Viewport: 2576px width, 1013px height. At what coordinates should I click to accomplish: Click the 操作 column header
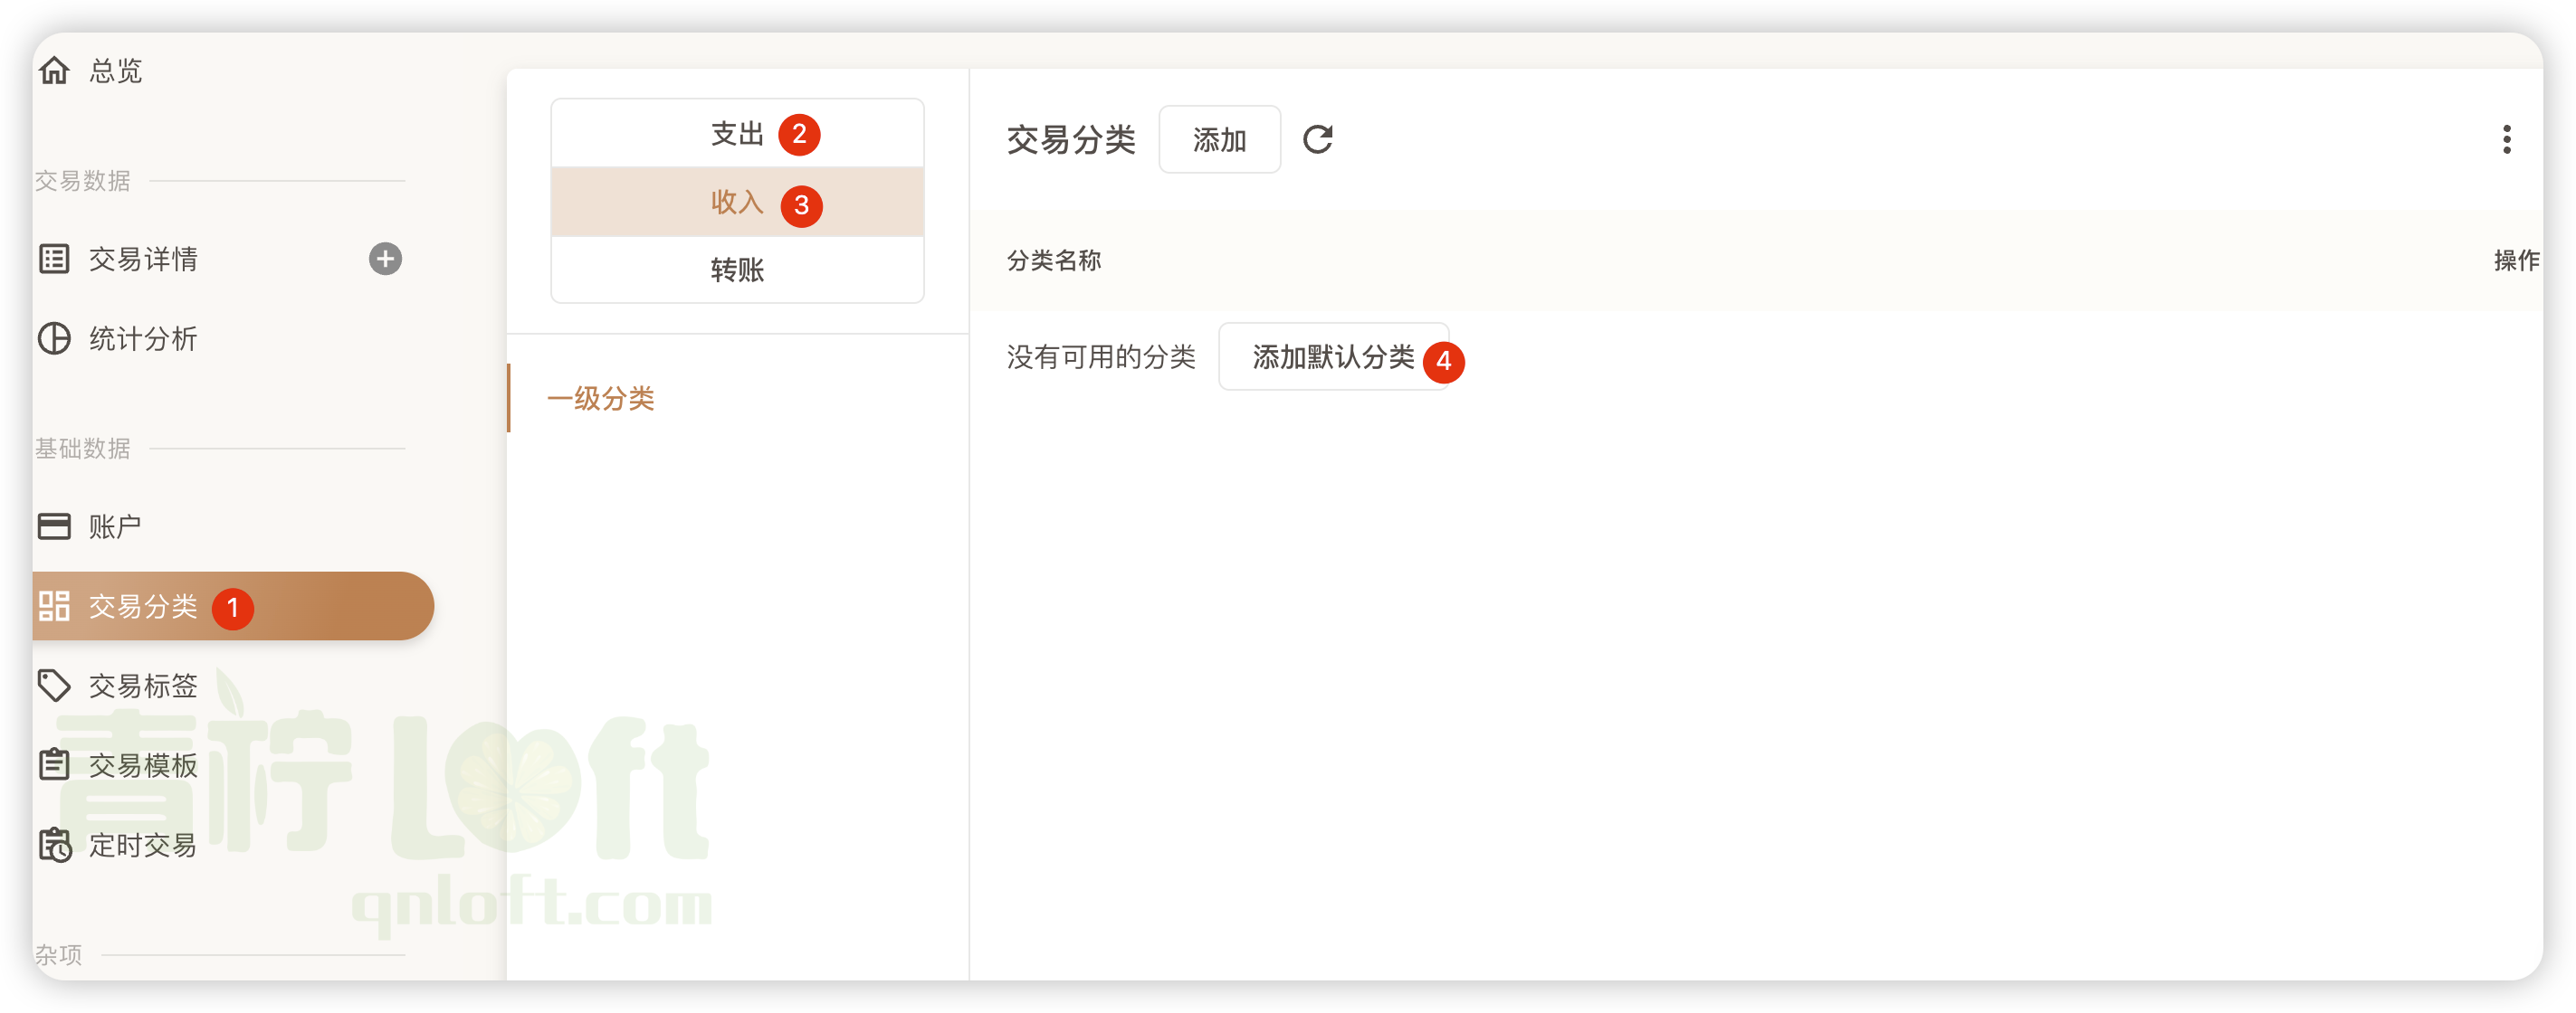click(x=2516, y=260)
